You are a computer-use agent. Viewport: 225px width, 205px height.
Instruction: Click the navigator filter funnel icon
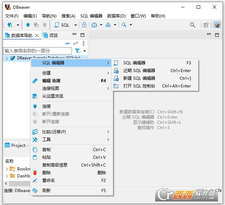78,51
